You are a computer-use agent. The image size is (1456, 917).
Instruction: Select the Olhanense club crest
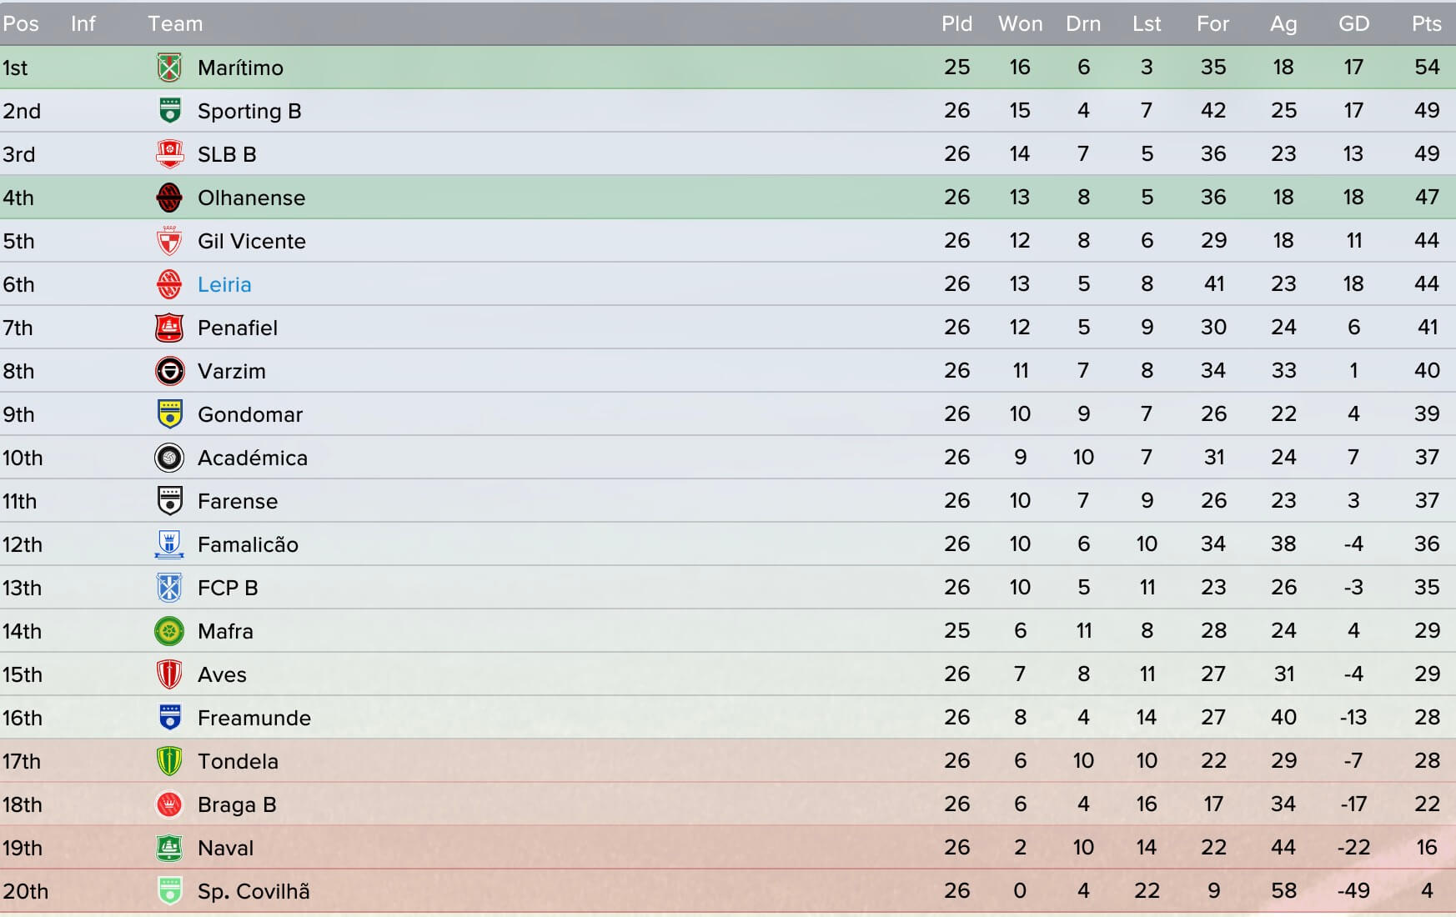tap(169, 198)
